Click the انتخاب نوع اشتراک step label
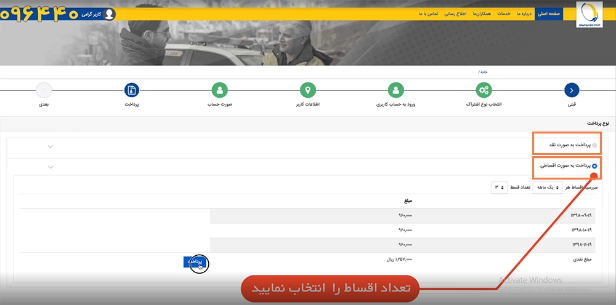Image resolution: width=616 pixels, height=305 pixels. 484,105
